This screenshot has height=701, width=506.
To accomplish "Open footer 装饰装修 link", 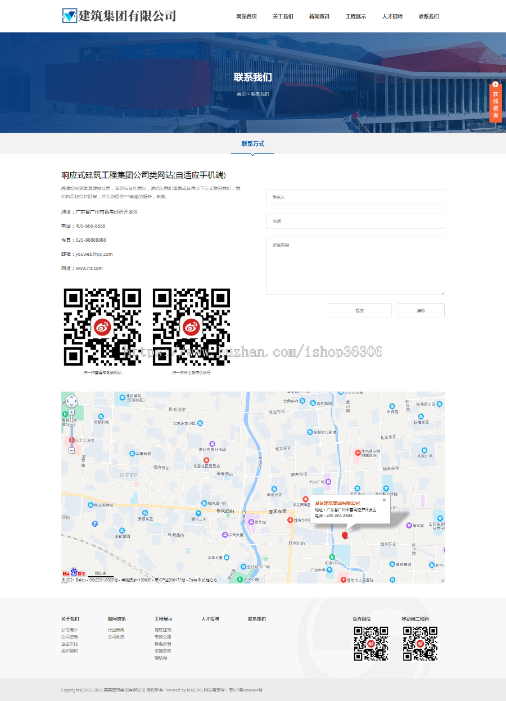I will coord(163,650).
